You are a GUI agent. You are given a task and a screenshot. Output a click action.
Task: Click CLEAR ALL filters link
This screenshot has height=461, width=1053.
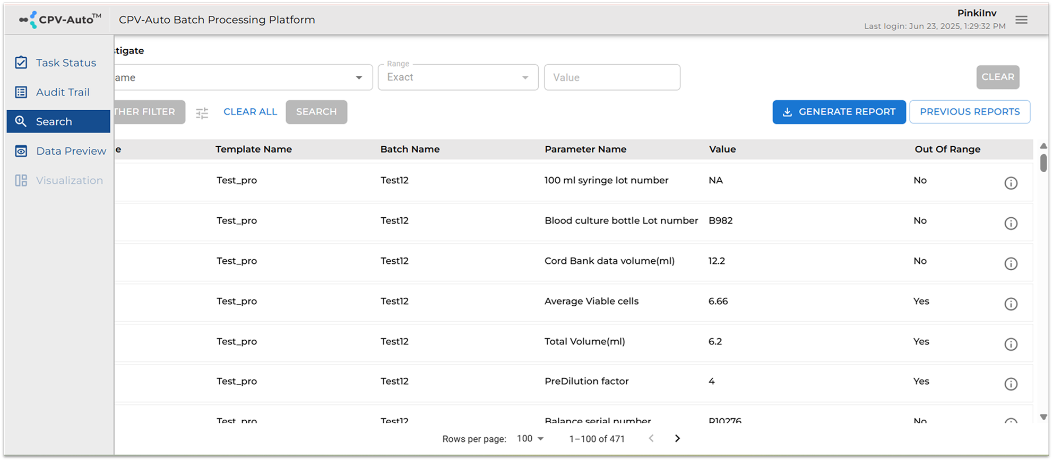tap(250, 112)
